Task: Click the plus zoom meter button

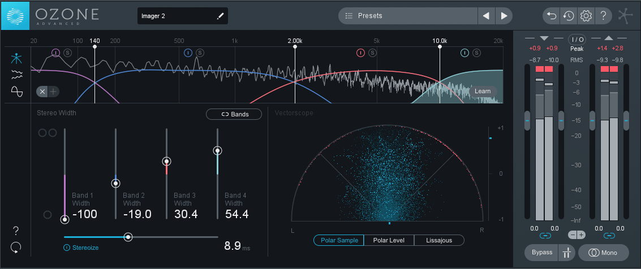Action: click(581, 235)
